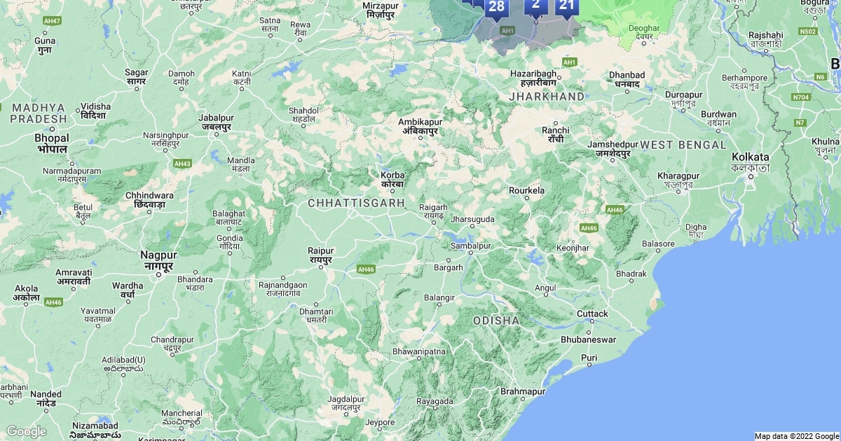Select the blue marker labeled 2
Viewport: 841px width, 441px height.
[x=536, y=7]
